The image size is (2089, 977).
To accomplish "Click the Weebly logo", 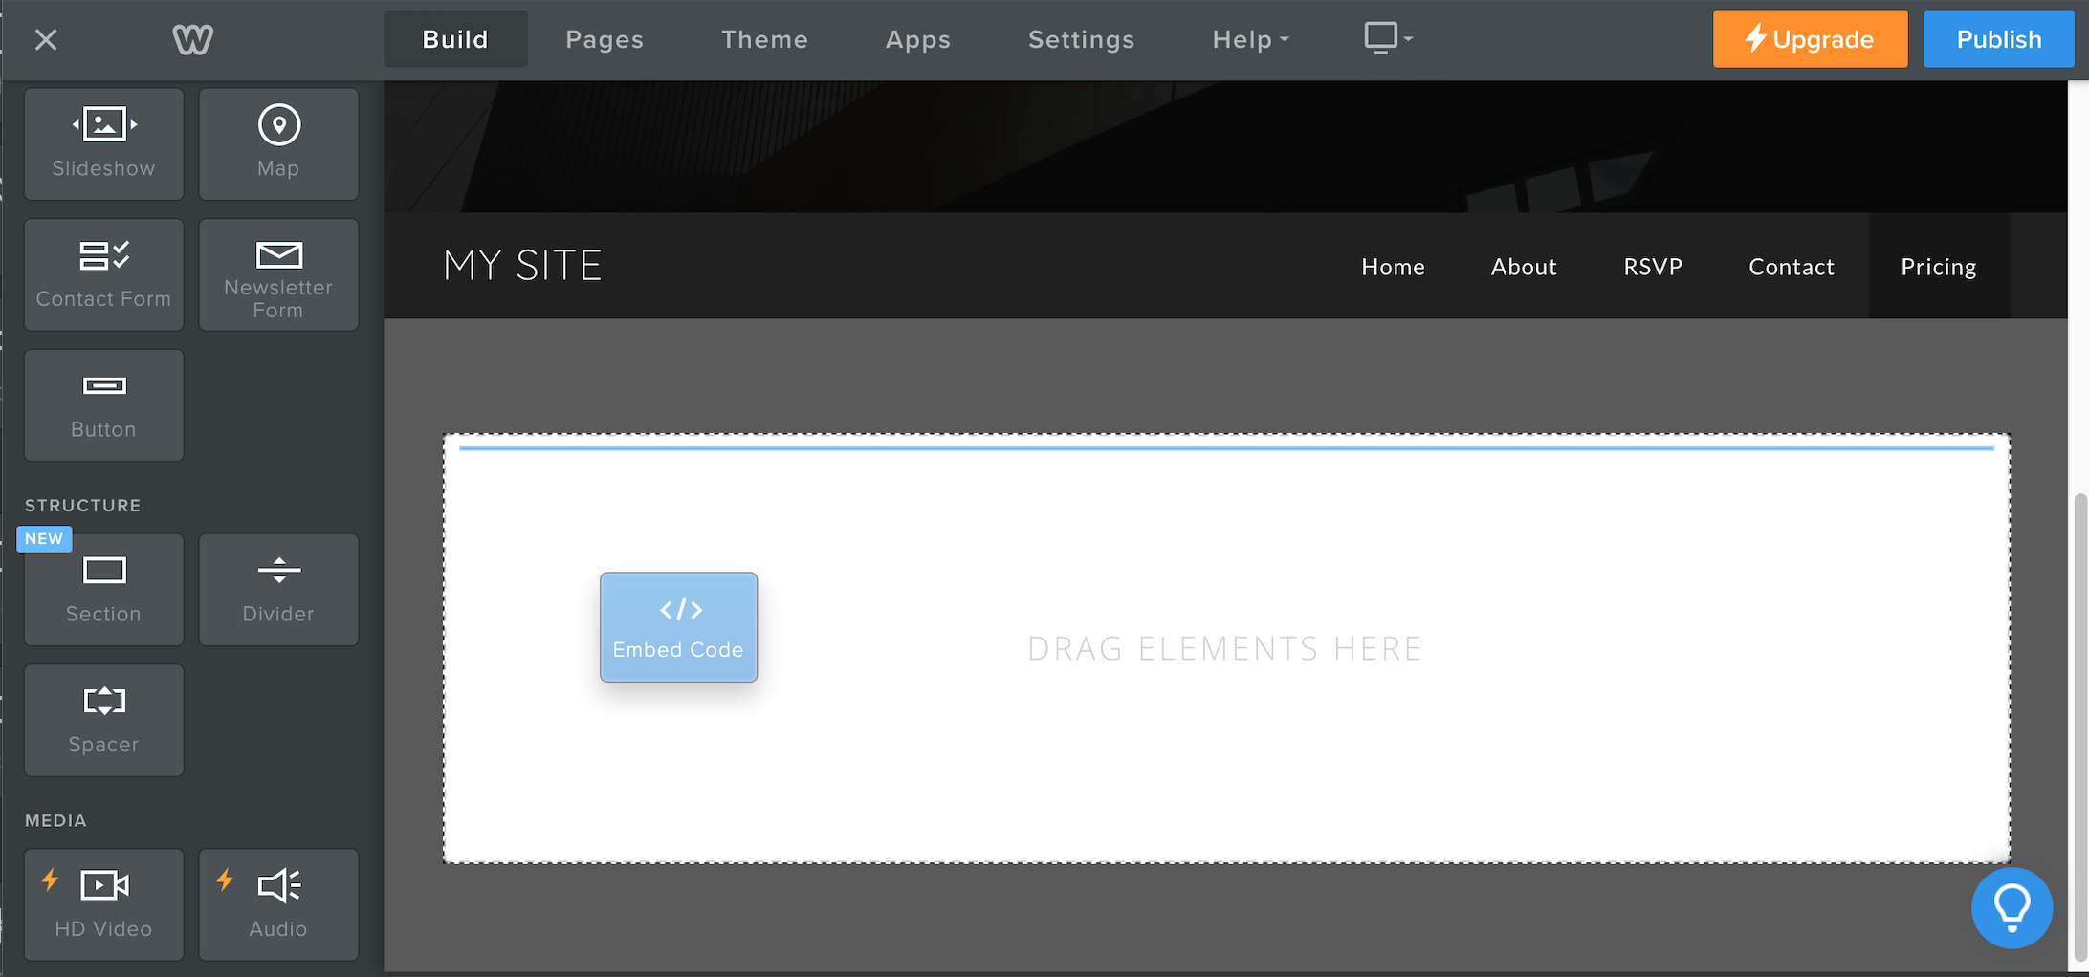I will 192,39.
